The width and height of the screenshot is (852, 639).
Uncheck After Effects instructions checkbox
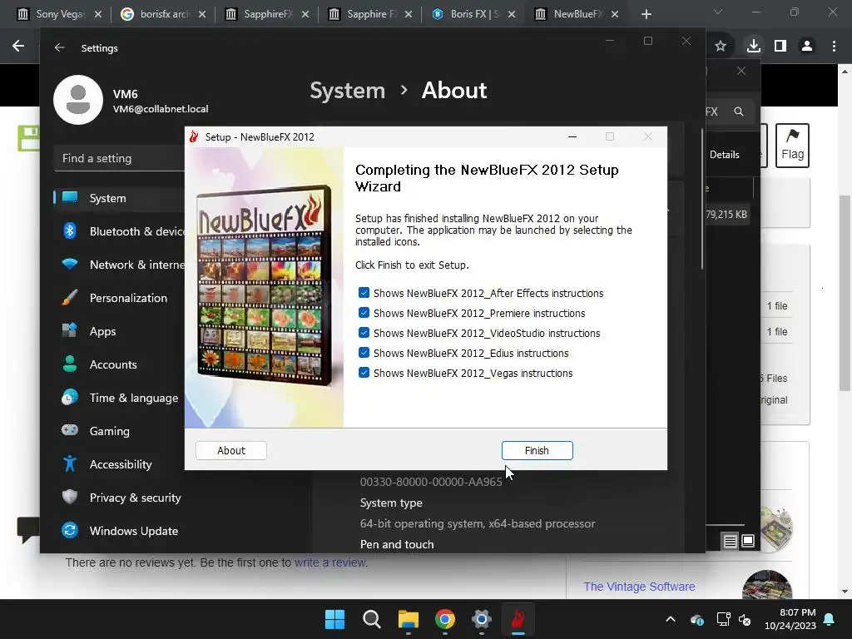tap(364, 293)
